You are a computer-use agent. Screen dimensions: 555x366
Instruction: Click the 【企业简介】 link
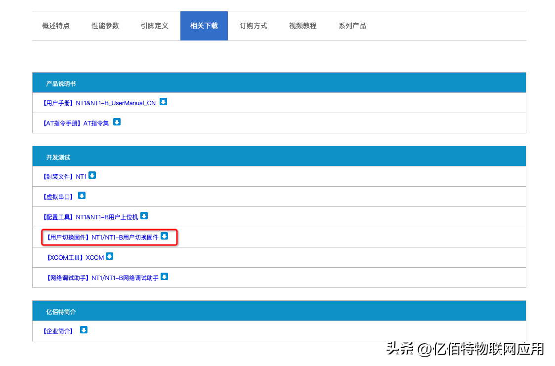pos(55,331)
